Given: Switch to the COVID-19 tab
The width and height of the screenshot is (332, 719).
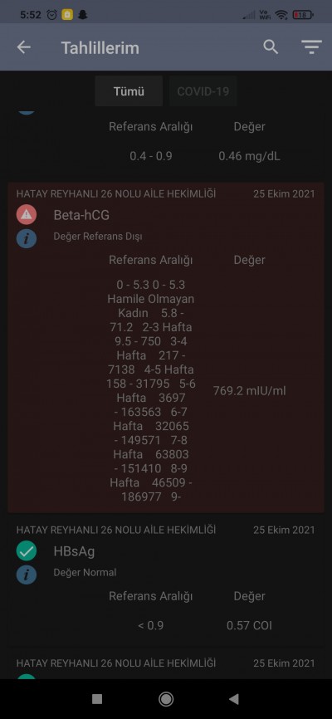Looking at the screenshot, I should pos(203,91).
